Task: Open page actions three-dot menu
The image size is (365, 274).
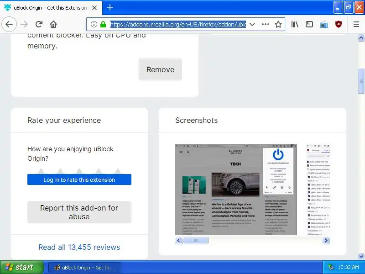Action: point(266,24)
